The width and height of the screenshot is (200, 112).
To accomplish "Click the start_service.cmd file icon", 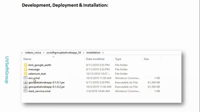I will tap(26, 91).
